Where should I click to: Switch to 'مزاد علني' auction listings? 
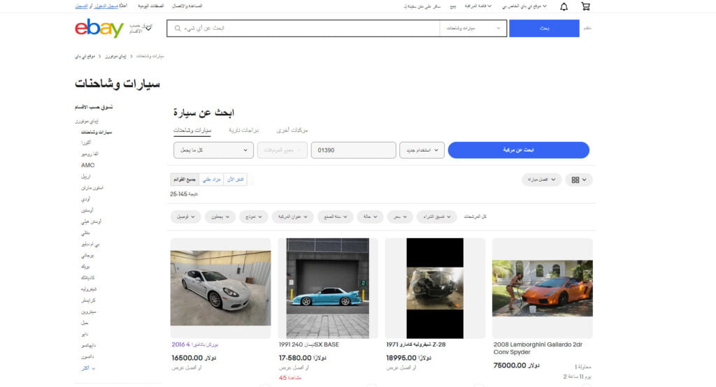coord(212,180)
